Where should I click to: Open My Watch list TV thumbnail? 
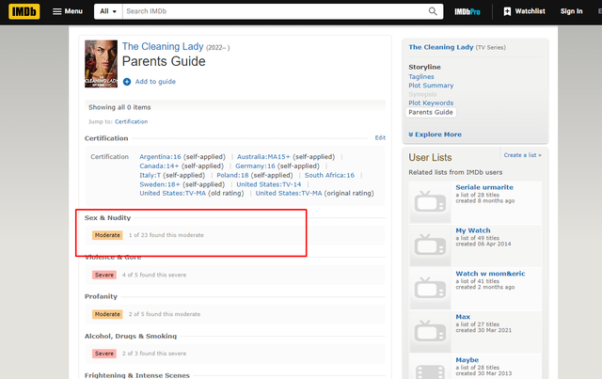430,245
